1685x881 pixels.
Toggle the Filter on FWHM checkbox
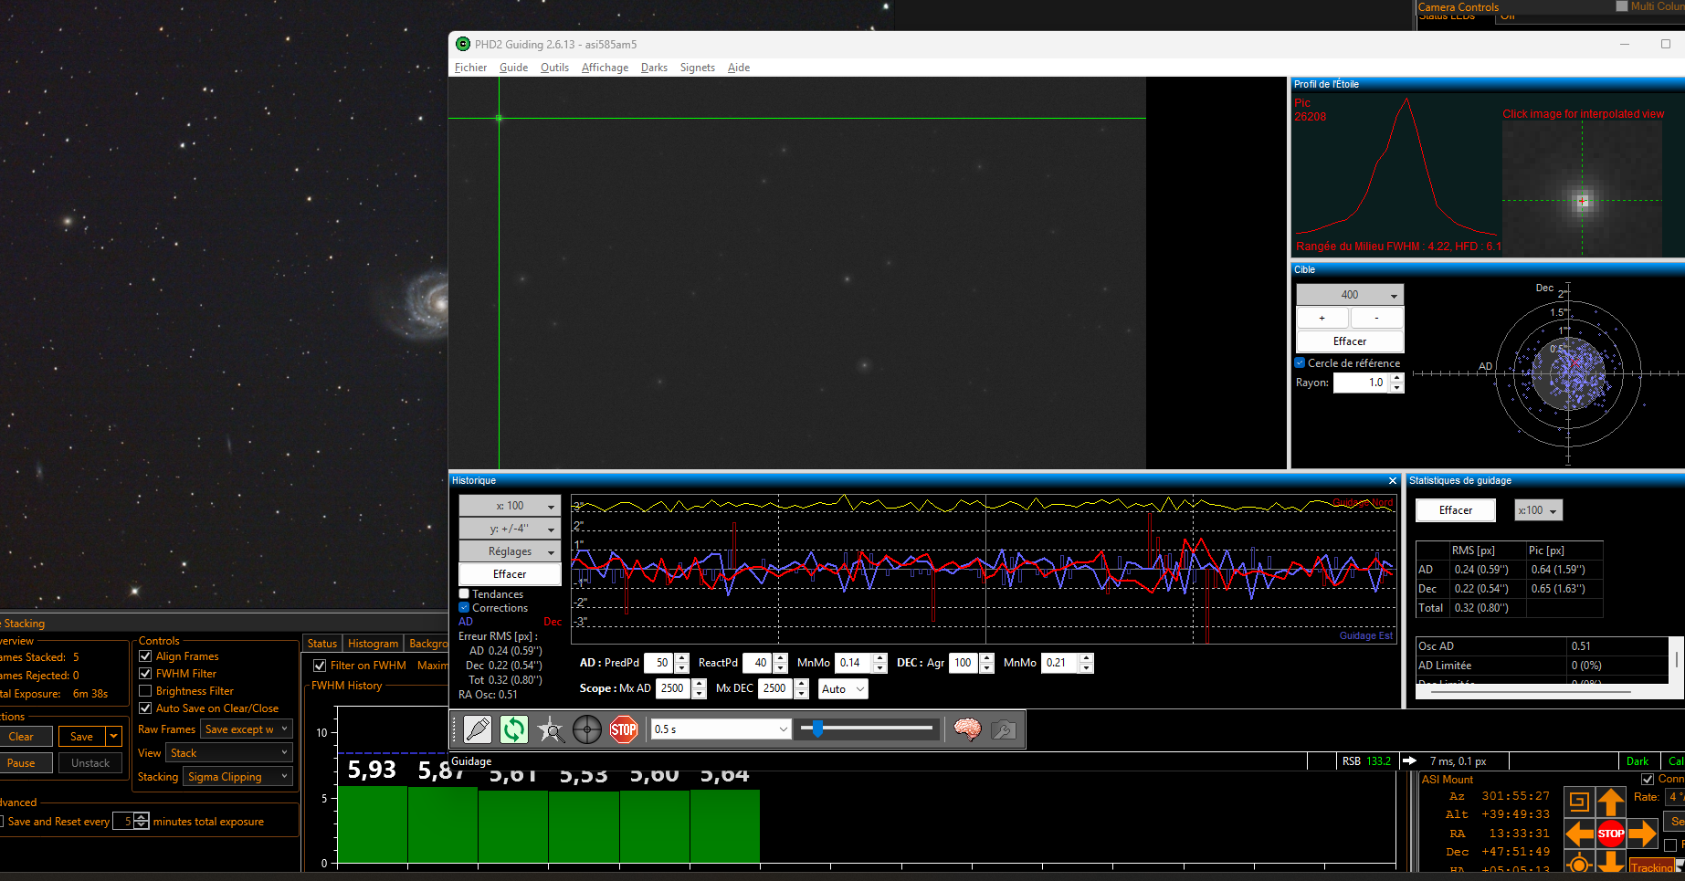(x=320, y=666)
